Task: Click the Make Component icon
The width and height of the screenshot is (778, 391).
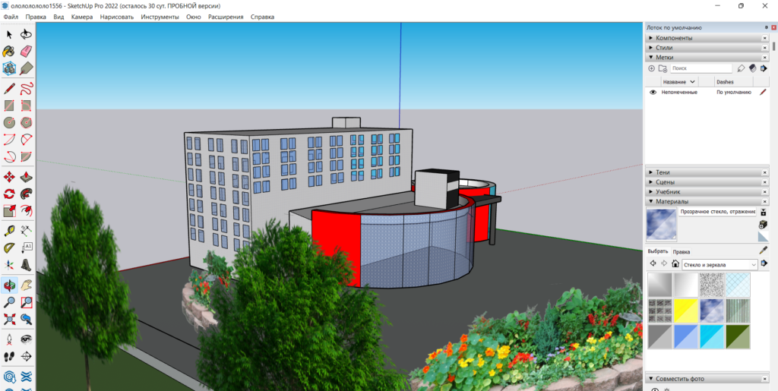Action: click(9, 68)
